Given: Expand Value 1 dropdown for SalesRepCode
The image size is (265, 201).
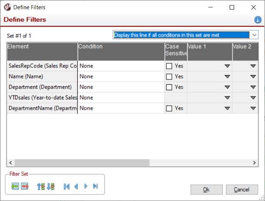Looking at the screenshot, I should pos(228,66).
